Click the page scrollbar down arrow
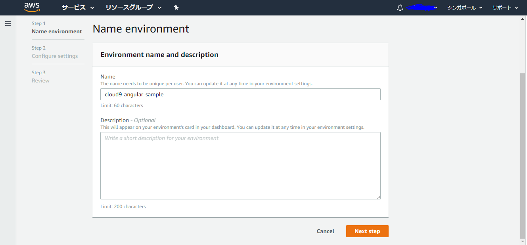This screenshot has width=527, height=245. (x=523, y=241)
